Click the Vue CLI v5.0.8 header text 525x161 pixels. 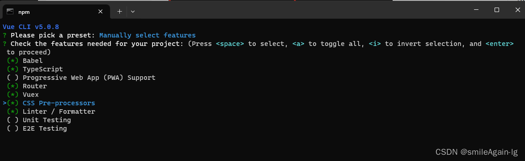31,27
